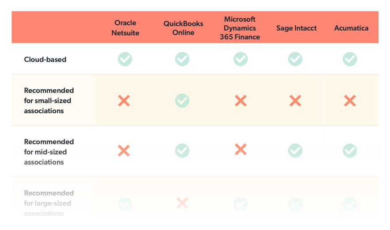Click Sage Intacct small-sized X mark
This screenshot has width=390, height=230.
(x=295, y=101)
